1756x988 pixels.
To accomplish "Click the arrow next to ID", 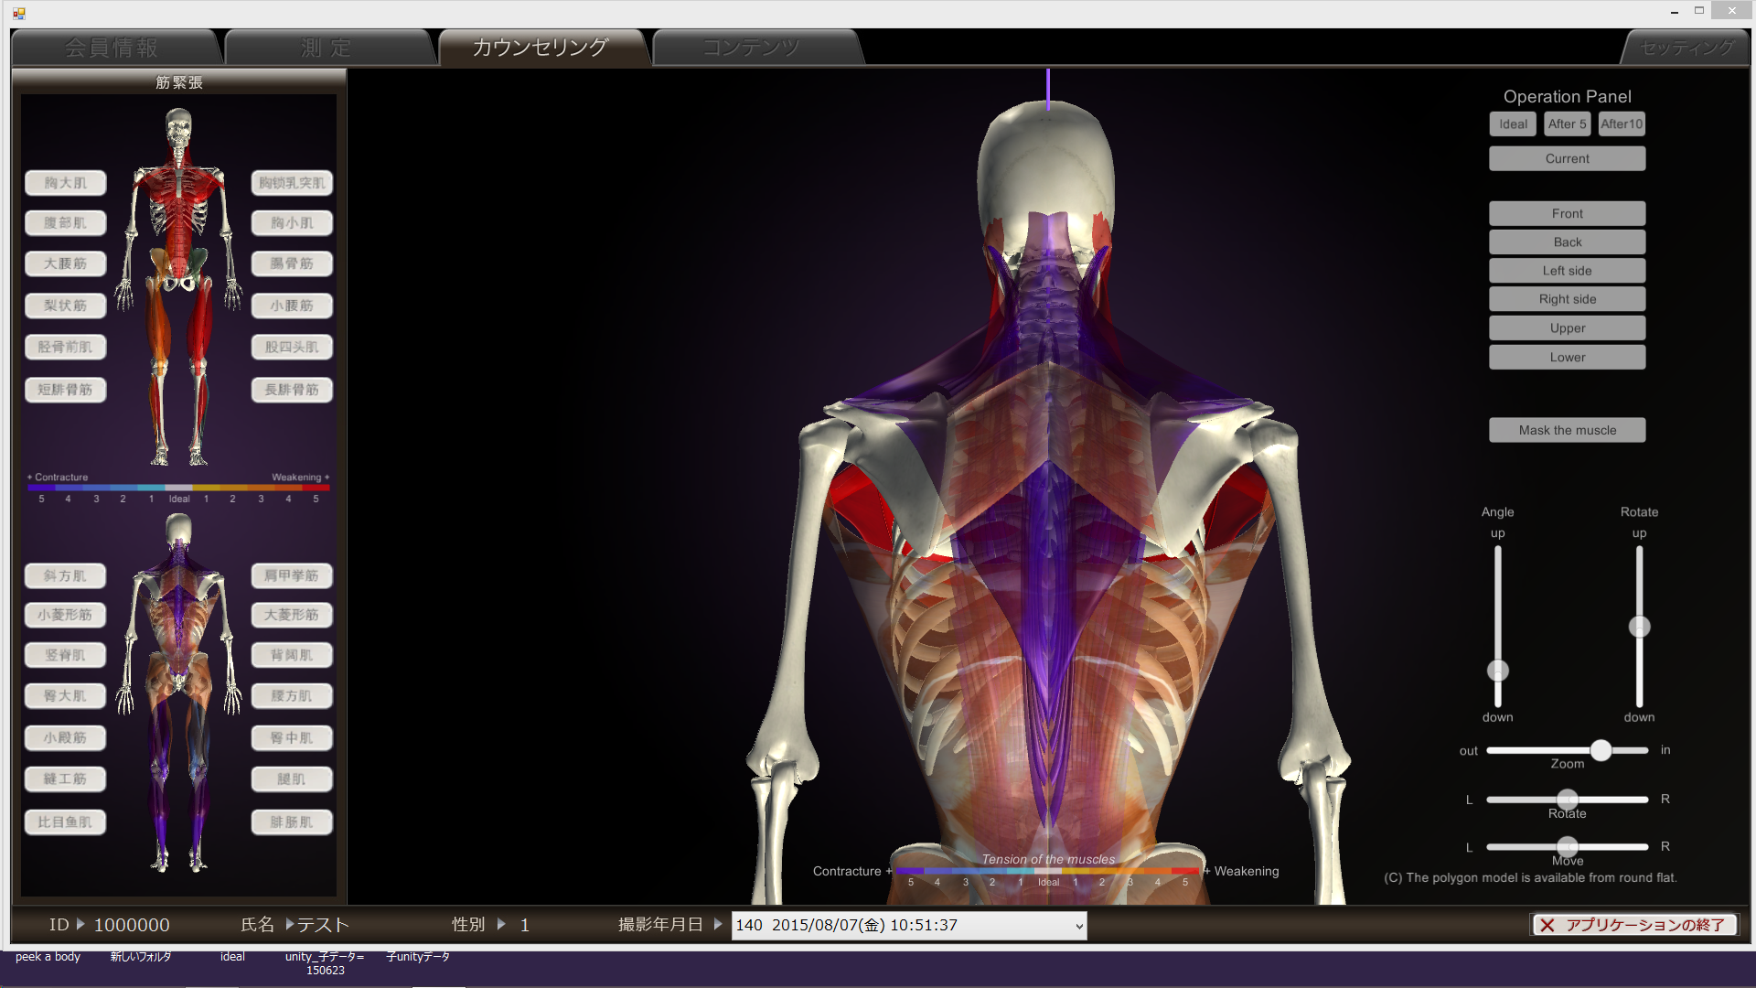I will (x=80, y=924).
